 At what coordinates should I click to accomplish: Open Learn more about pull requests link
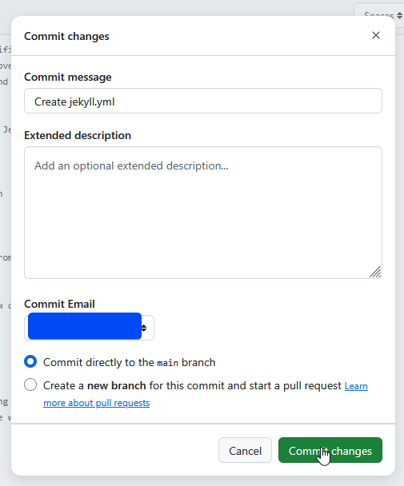pyautogui.click(x=206, y=394)
